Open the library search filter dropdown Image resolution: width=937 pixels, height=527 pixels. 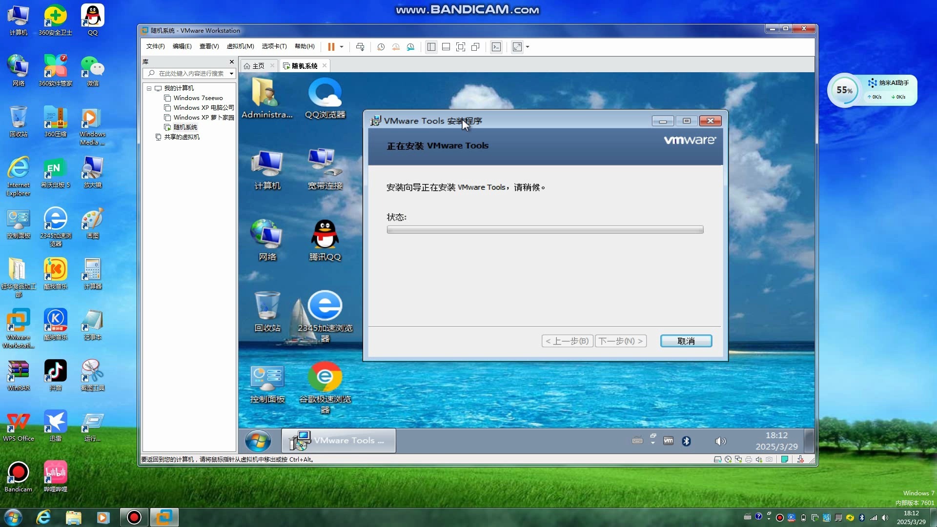(231, 73)
